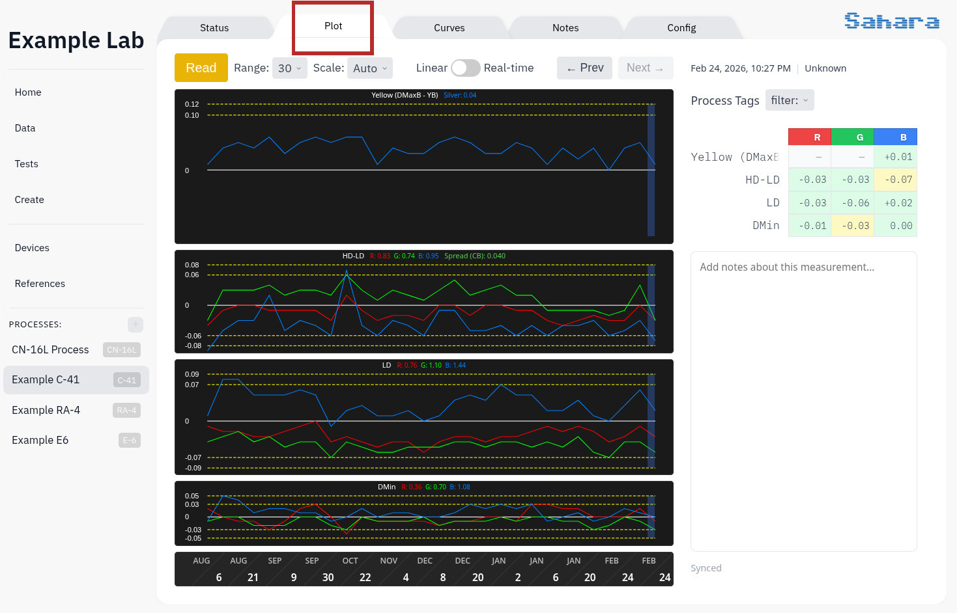Open the Config tab
This screenshot has width=957, height=613.
(681, 27)
